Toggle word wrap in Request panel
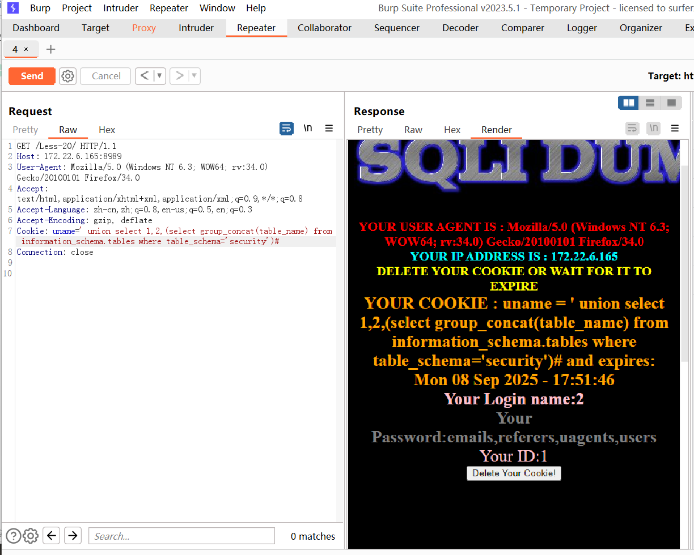Screen dimensions: 694x555 [286, 129]
